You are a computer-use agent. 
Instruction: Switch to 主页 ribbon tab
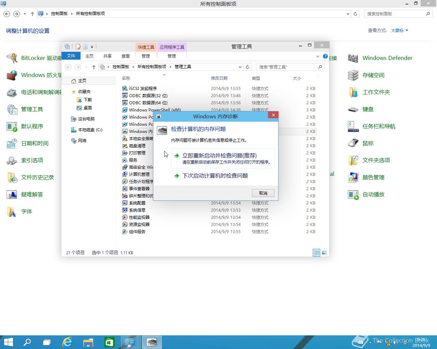(x=89, y=56)
